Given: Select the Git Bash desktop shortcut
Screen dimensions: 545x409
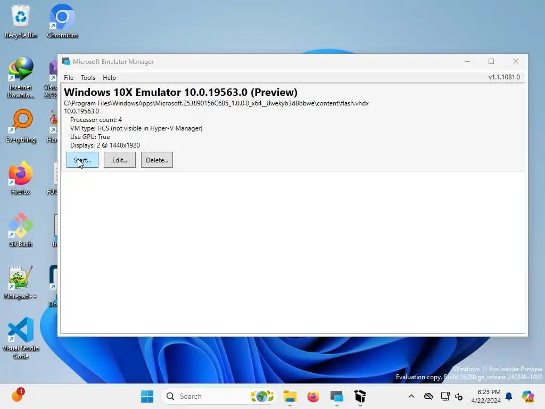Looking at the screenshot, I should [x=21, y=230].
